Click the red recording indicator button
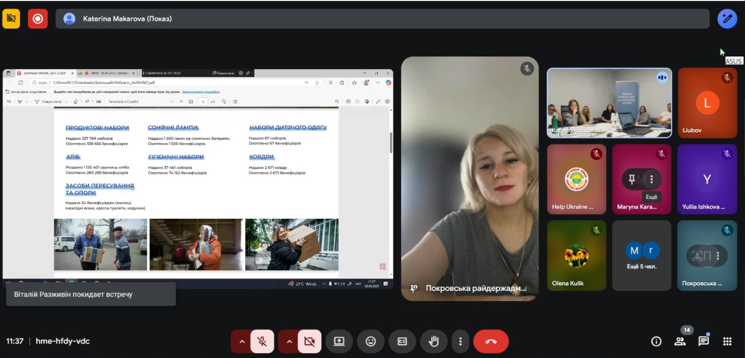The height and width of the screenshot is (358, 745). click(38, 19)
